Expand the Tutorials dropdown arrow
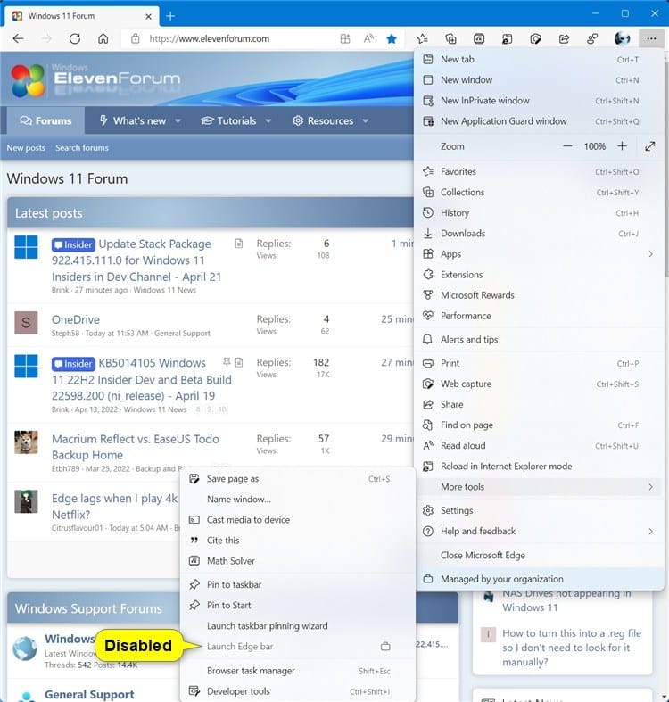 (268, 121)
